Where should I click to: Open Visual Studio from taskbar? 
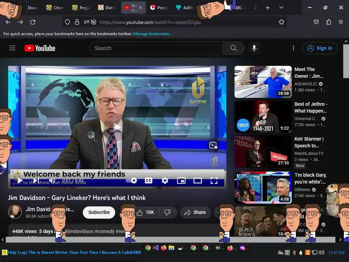155,248
